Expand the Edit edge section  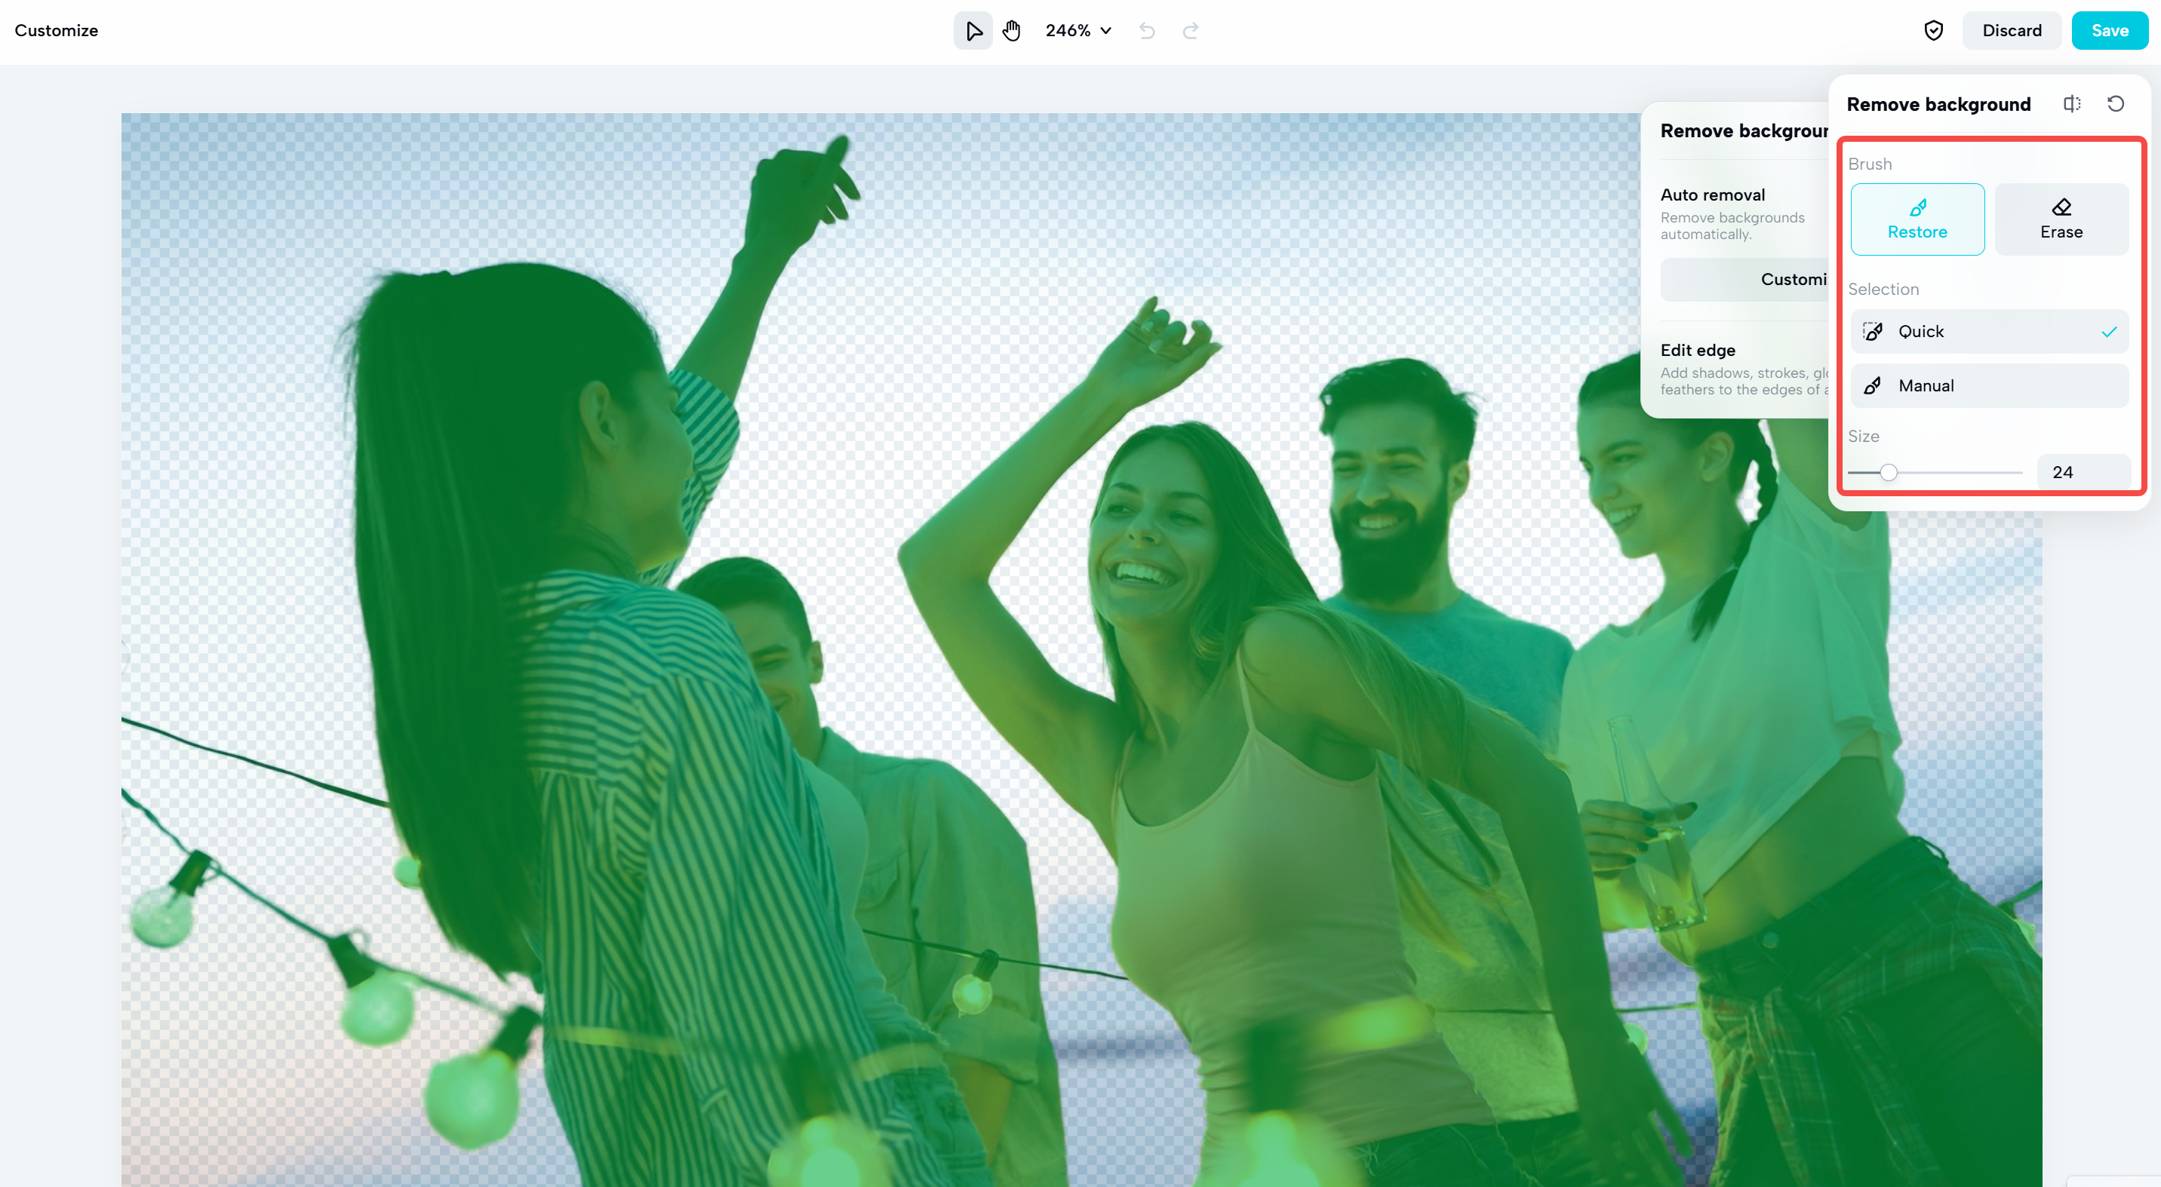click(x=1698, y=350)
